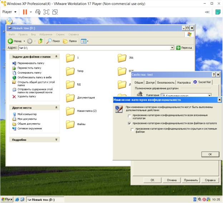Viewport: 223px width, 203px height.
Task: Click Опубликовать папку в вебе link
Action: coord(35,78)
